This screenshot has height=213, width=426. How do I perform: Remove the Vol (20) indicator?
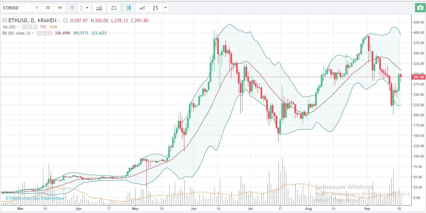pyautogui.click(x=35, y=27)
